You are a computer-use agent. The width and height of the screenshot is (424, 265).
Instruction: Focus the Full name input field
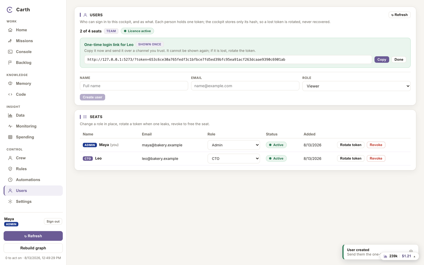pos(134,86)
